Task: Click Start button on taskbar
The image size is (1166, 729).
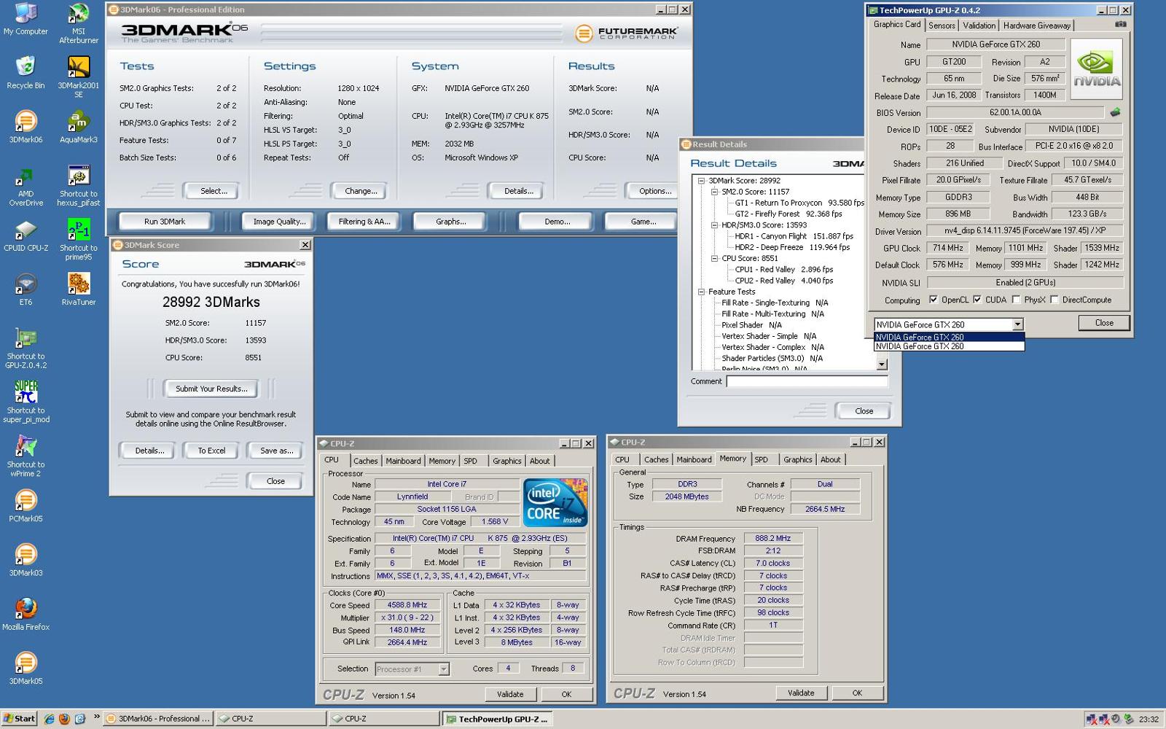Action: tap(19, 719)
